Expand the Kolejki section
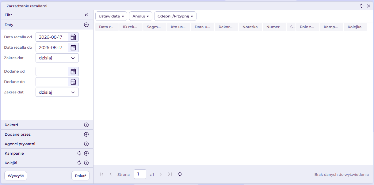Viewport: 374px width, 185px height. click(86, 163)
